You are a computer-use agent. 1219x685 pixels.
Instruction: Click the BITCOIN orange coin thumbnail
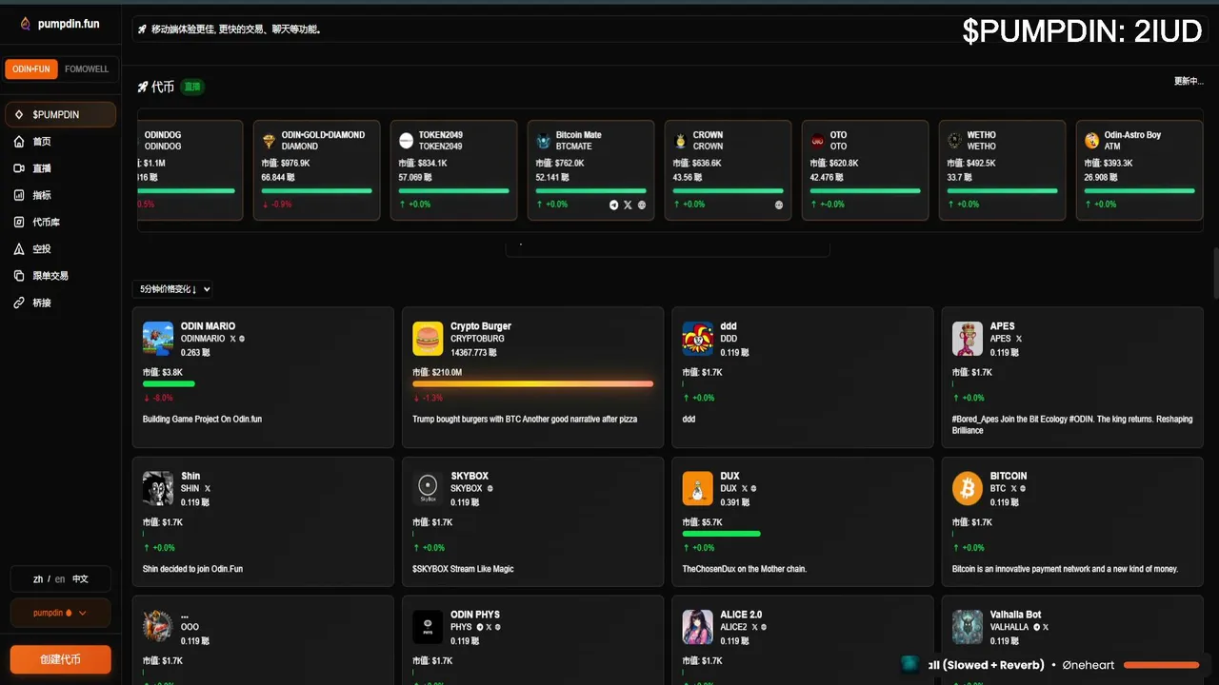point(968,488)
